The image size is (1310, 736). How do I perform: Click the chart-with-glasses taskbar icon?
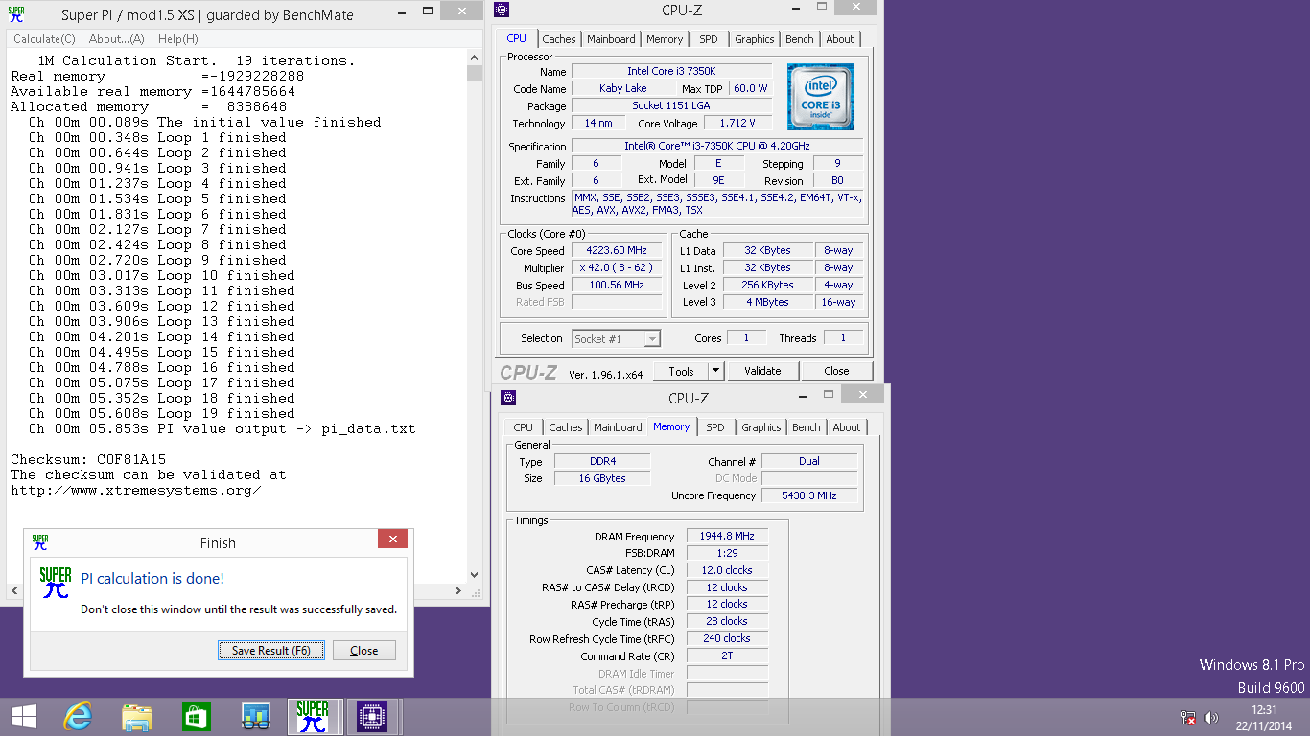(x=255, y=717)
